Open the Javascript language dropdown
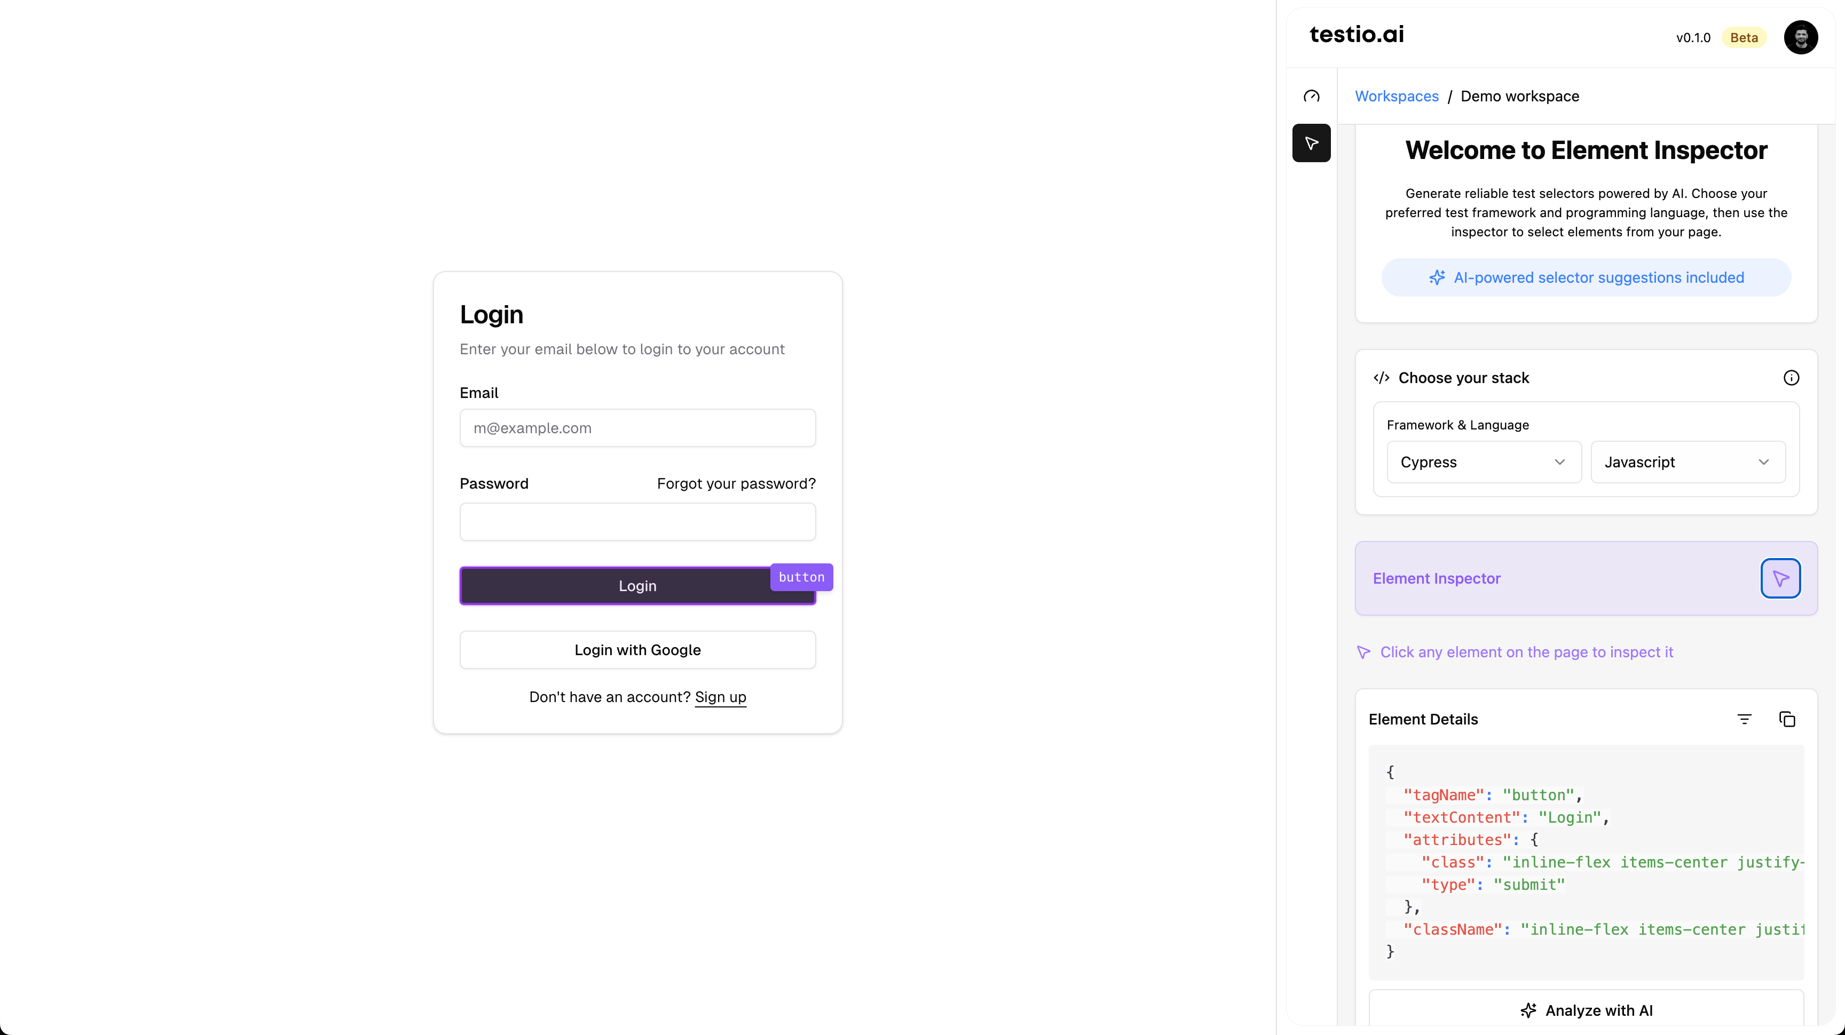 [1688, 461]
